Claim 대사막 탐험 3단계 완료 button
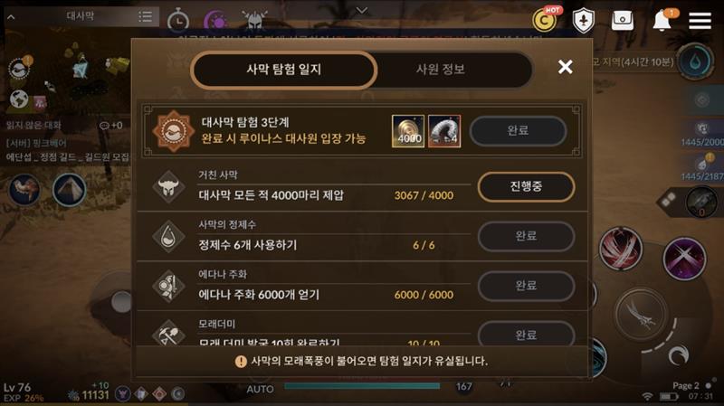This screenshot has height=406, width=724. [x=518, y=130]
